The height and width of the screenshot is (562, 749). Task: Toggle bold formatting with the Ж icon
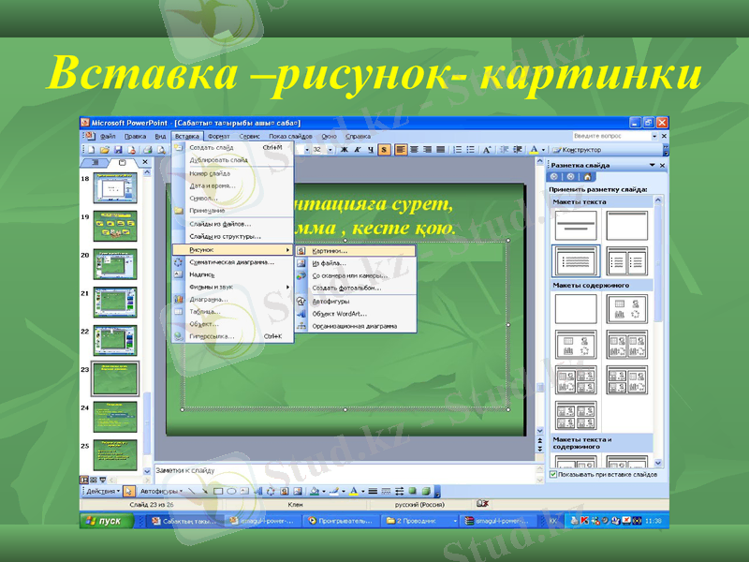pos(343,150)
